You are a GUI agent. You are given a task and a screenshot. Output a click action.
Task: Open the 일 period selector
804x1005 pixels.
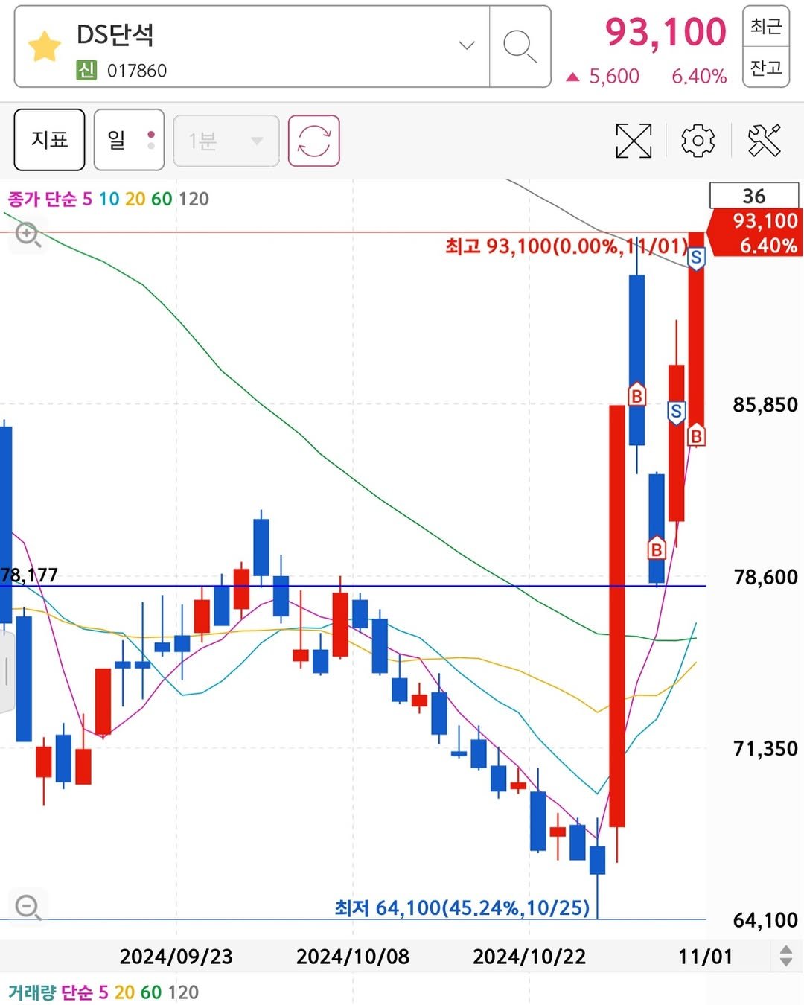click(130, 141)
